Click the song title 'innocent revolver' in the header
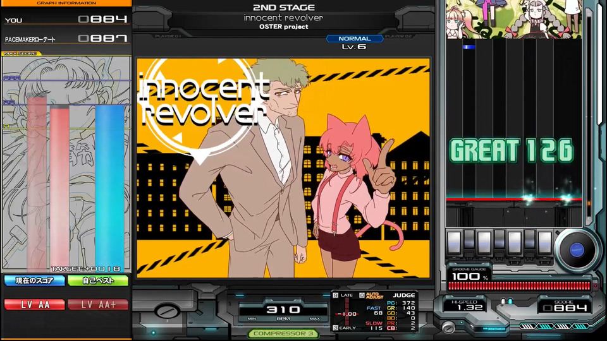 coord(283,18)
